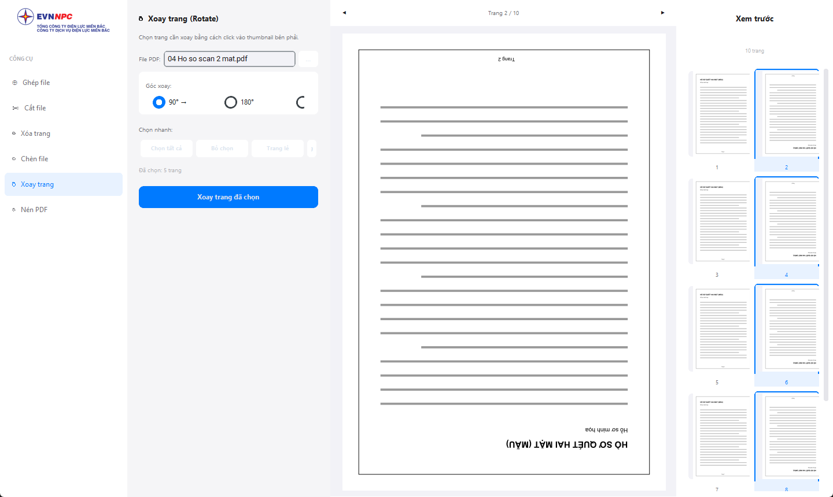Click the 'Trang lẻ' quick-select button
The image size is (833, 497).
click(x=278, y=149)
